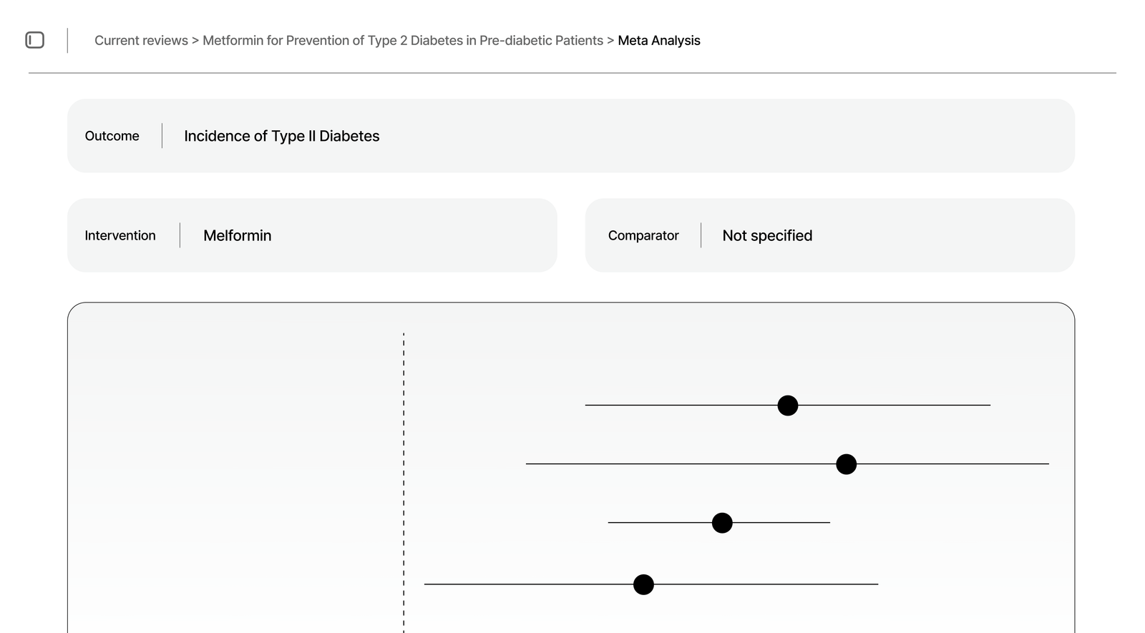Open the Metformin for Prevention review breadcrumb

402,40
